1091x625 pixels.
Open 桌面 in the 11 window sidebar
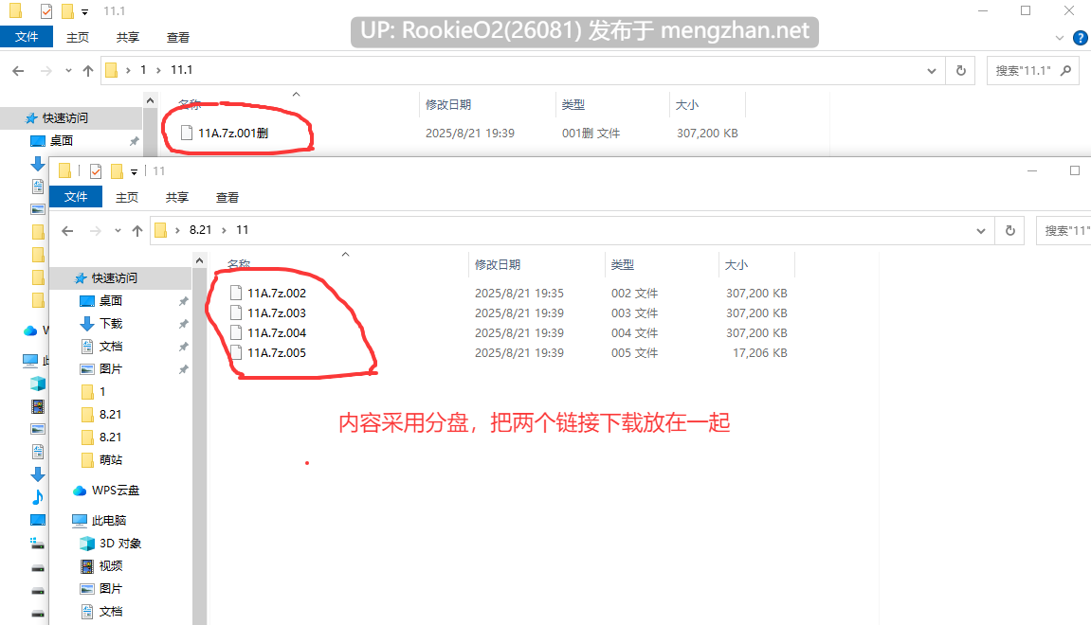pyautogui.click(x=111, y=301)
